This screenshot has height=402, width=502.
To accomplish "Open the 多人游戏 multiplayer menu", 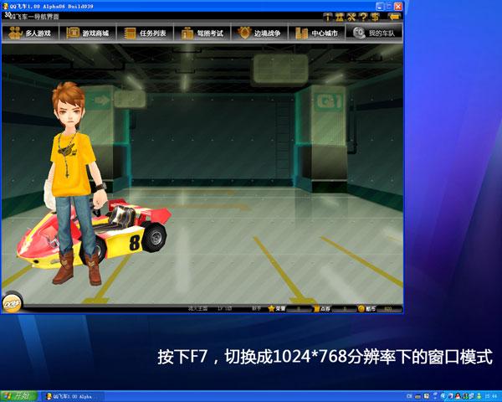I will 30,33.
